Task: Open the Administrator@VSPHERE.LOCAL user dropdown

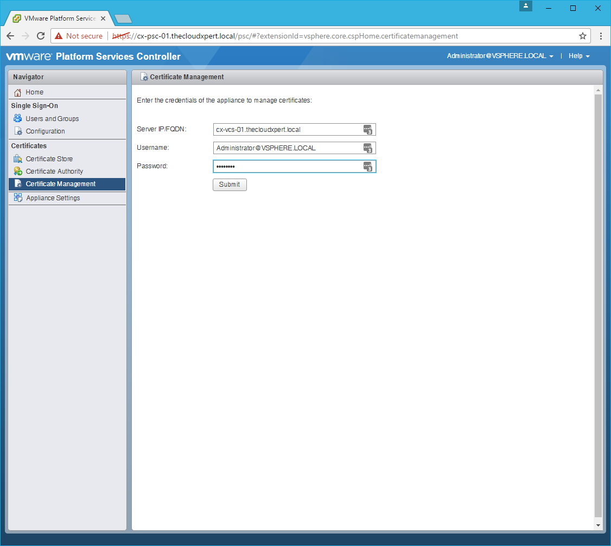Action: 500,56
